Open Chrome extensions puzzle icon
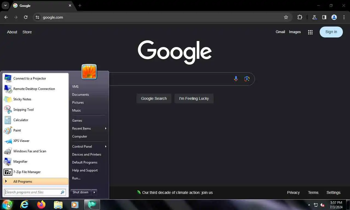This screenshot has width=350, height=210. point(300,17)
